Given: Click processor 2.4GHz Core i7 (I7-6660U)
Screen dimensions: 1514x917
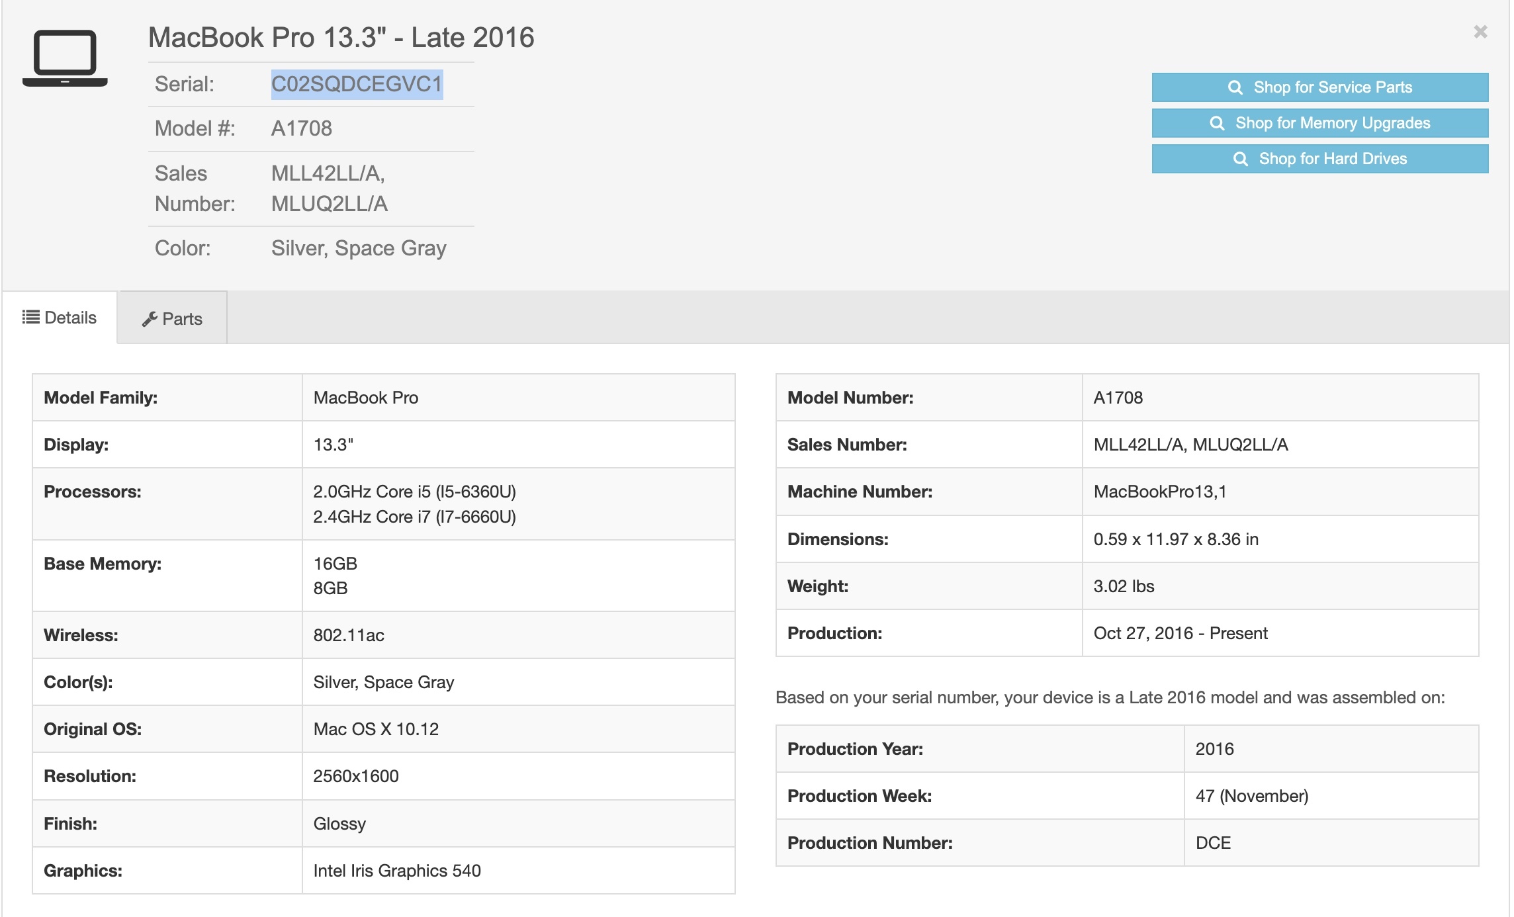Looking at the screenshot, I should (415, 517).
